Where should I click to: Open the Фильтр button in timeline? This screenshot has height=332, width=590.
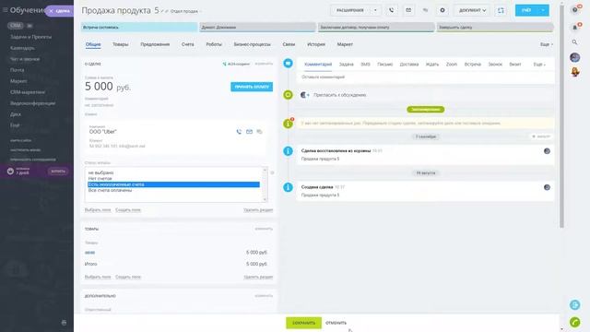click(x=541, y=136)
